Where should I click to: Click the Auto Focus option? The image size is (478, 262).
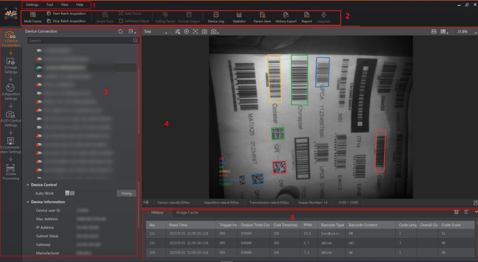[x=130, y=13]
